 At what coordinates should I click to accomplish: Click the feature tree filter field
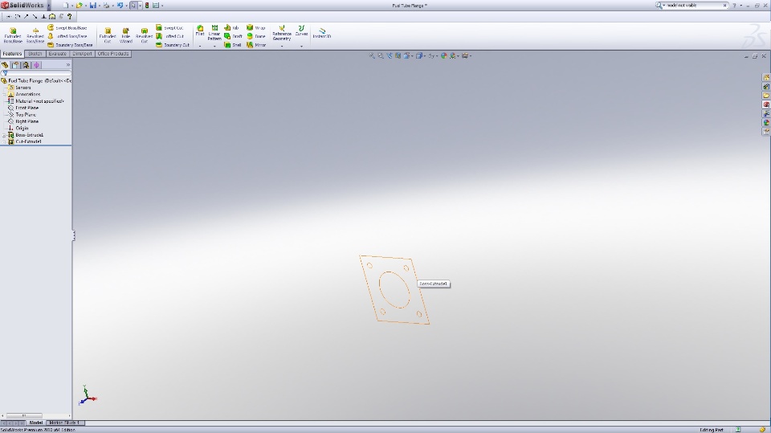pos(36,73)
